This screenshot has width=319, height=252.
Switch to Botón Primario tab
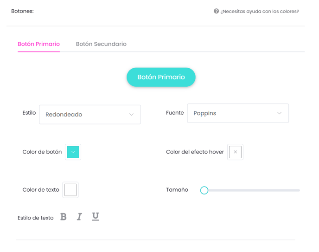pos(38,44)
